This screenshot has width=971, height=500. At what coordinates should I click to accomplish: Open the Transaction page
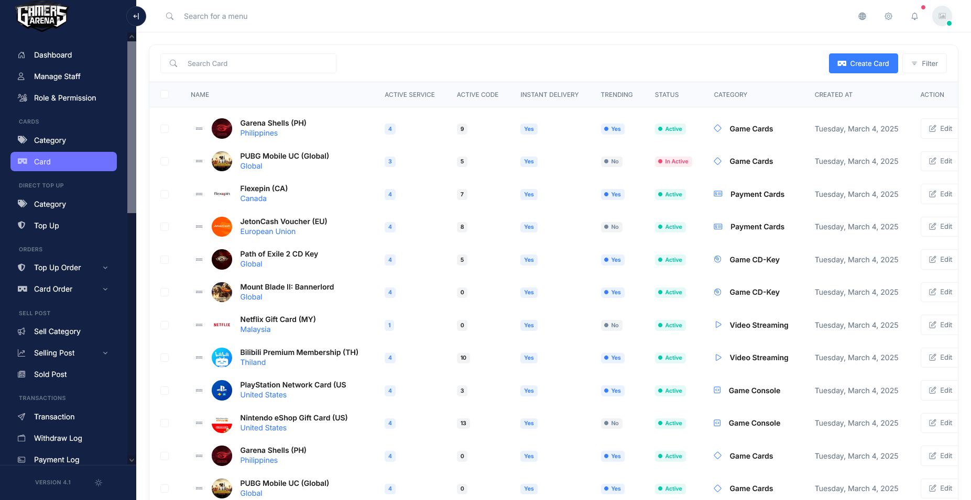click(x=63, y=417)
